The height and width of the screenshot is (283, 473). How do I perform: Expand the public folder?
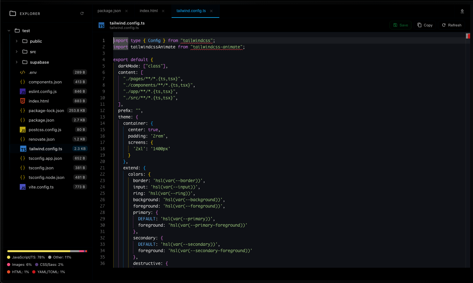tap(17, 41)
